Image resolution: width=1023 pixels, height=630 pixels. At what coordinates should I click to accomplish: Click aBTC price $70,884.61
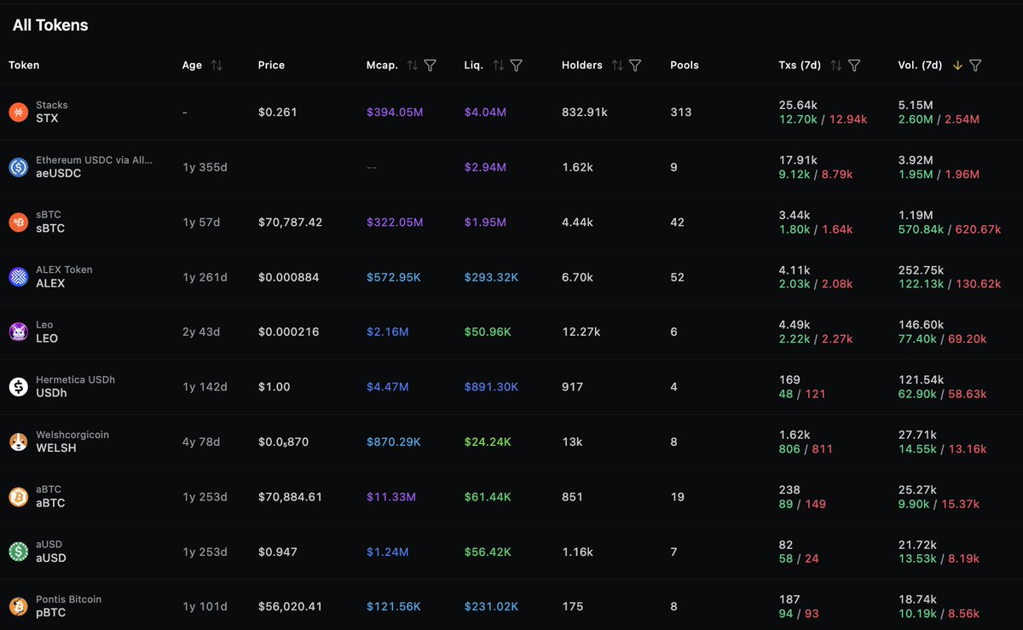[290, 496]
